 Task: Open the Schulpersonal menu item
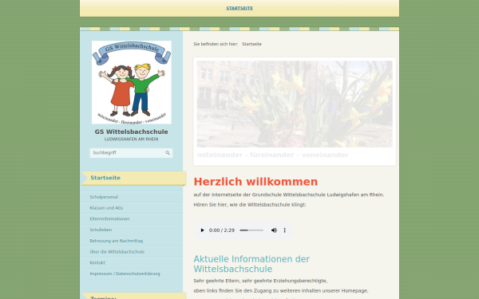click(x=104, y=197)
